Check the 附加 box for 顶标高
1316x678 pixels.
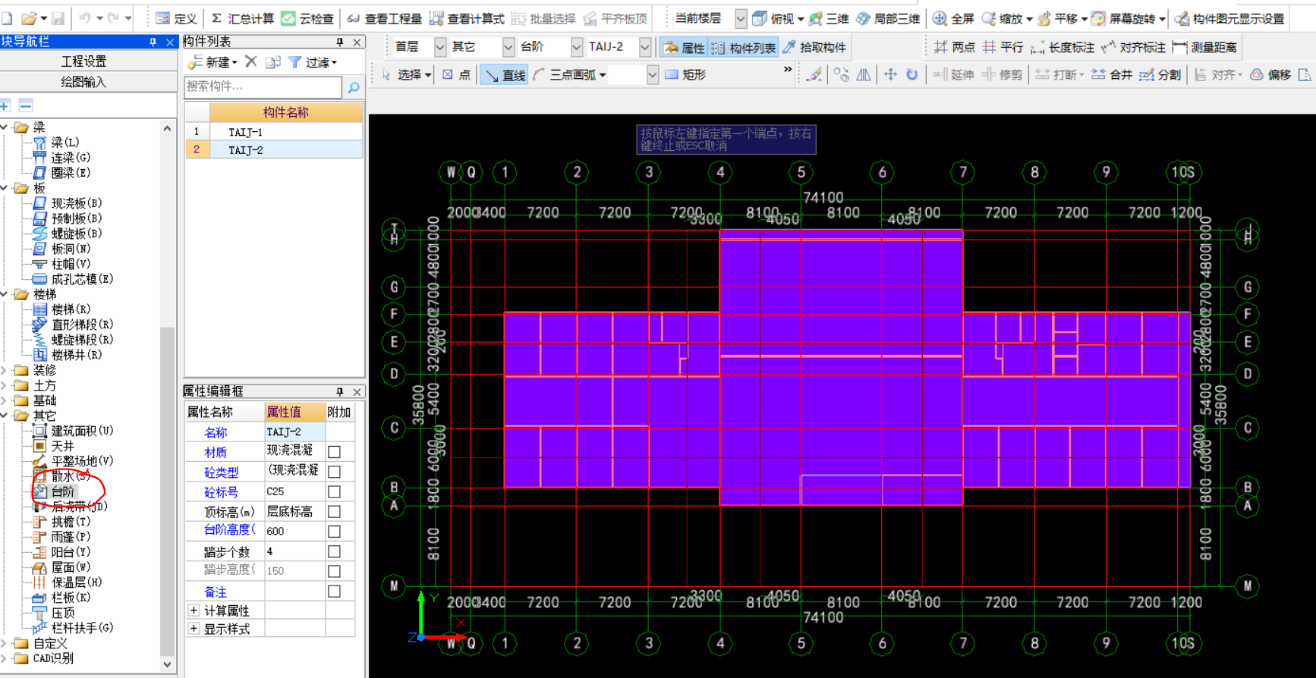tap(334, 512)
